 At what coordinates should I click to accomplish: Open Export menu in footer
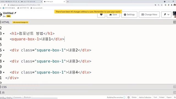click(169, 97)
